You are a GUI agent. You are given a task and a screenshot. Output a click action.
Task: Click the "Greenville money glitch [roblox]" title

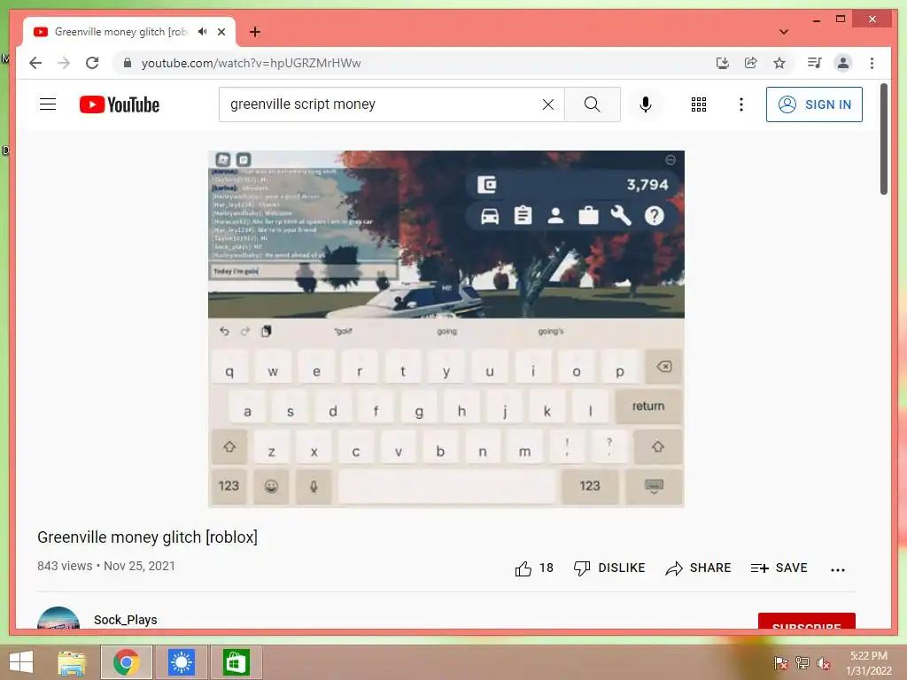click(147, 537)
